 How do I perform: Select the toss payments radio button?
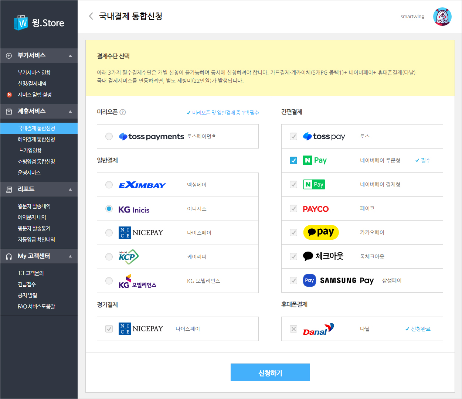coord(109,136)
